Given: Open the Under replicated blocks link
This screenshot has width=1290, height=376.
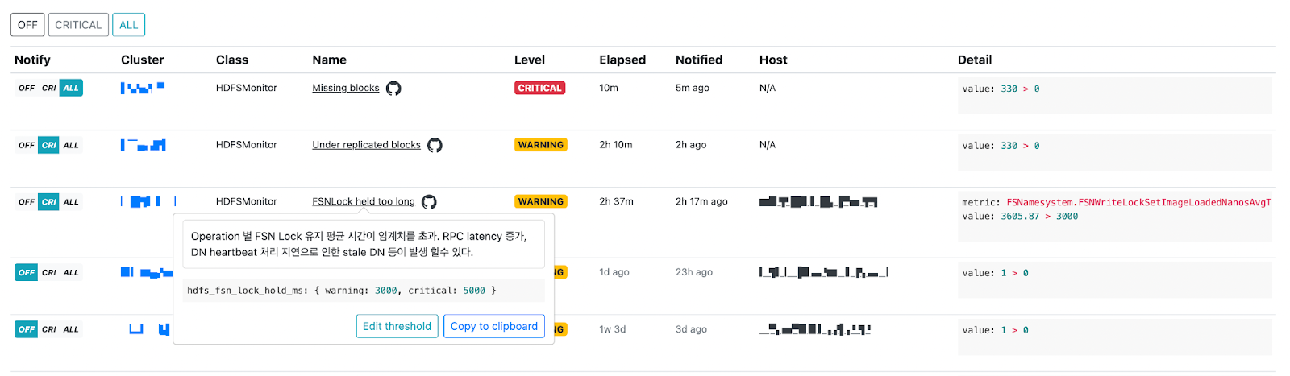Looking at the screenshot, I should 366,145.
